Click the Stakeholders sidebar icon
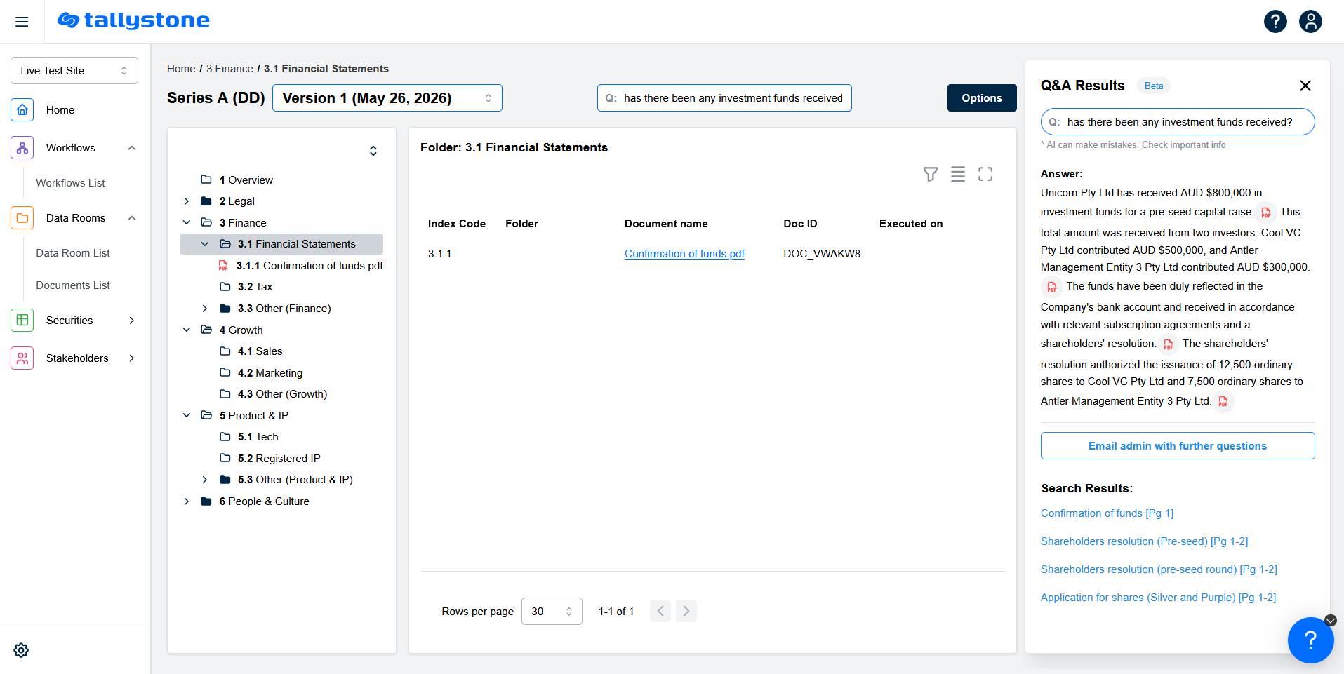 click(x=22, y=358)
